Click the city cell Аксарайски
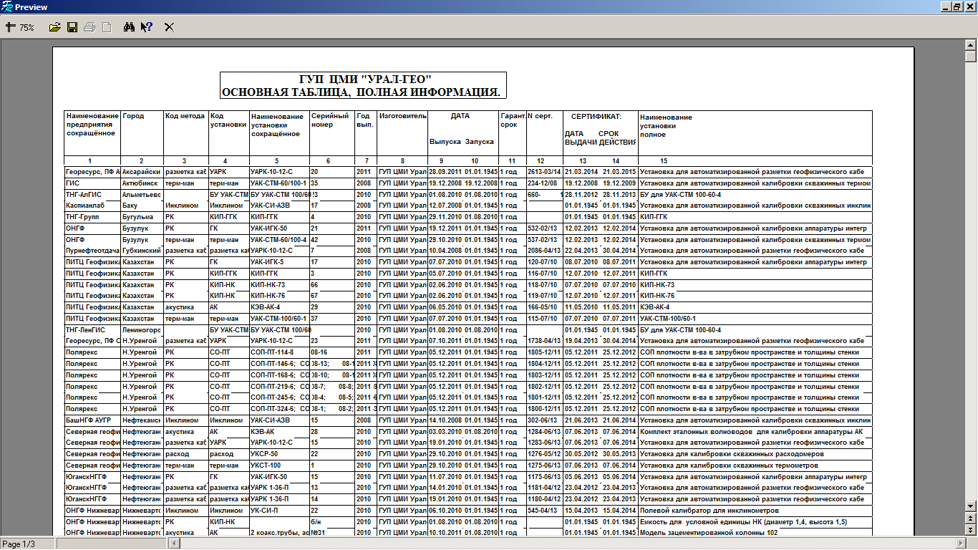Viewport: 978px width, 550px height. click(142, 172)
